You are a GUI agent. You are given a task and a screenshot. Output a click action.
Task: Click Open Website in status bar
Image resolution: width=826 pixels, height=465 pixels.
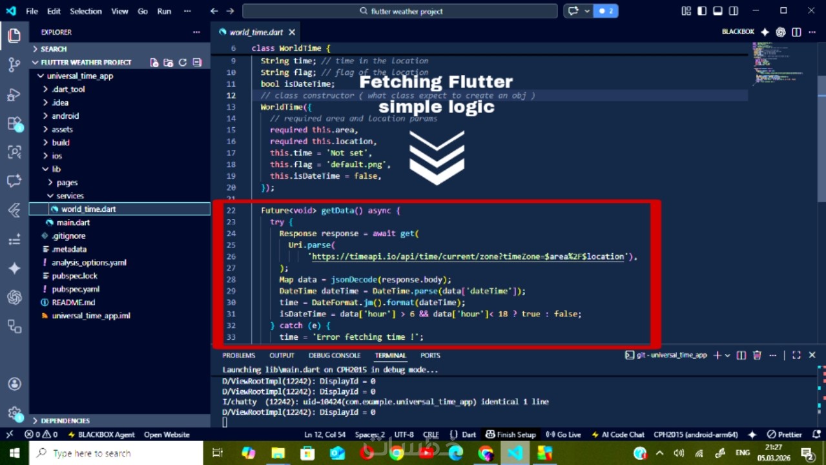[167, 435]
